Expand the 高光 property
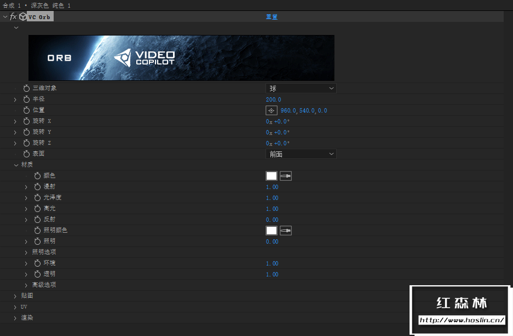The image size is (513, 336). pos(26,209)
